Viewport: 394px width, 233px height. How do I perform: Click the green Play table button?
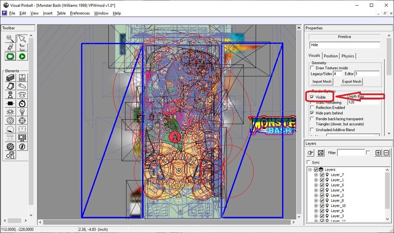22,56
